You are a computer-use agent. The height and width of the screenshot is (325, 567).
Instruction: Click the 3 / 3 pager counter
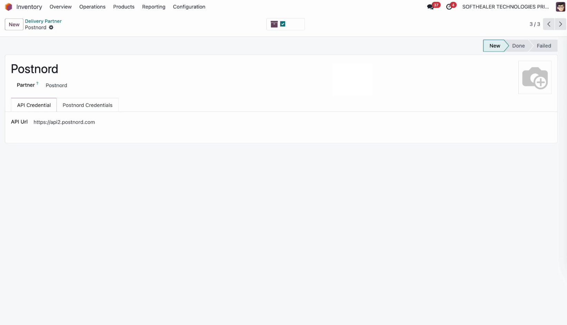pos(535,24)
